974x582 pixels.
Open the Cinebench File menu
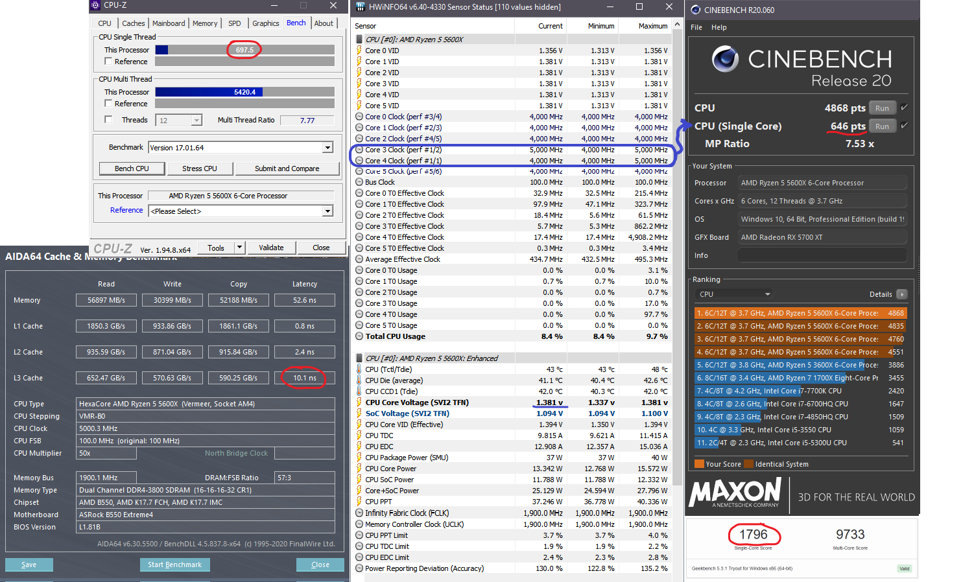coord(696,27)
